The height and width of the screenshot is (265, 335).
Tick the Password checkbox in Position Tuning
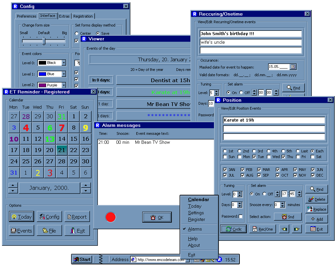pos(240,216)
